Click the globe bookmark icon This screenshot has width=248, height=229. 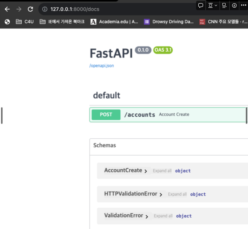pos(7,22)
